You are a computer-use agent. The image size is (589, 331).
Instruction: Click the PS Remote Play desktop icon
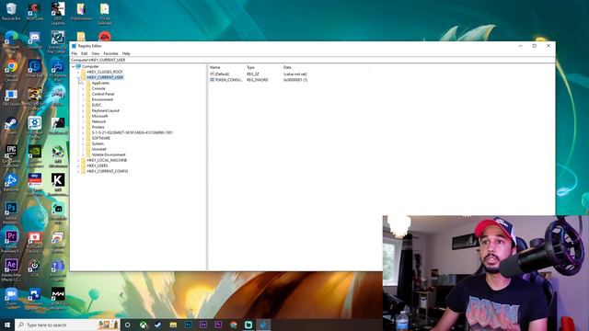pyautogui.click(x=58, y=70)
